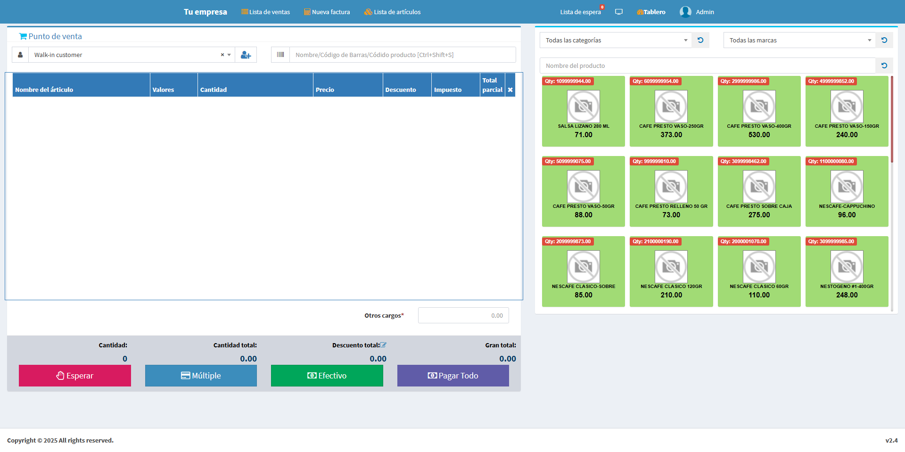
Task: Click the Otros cargos amount field
Action: (463, 316)
